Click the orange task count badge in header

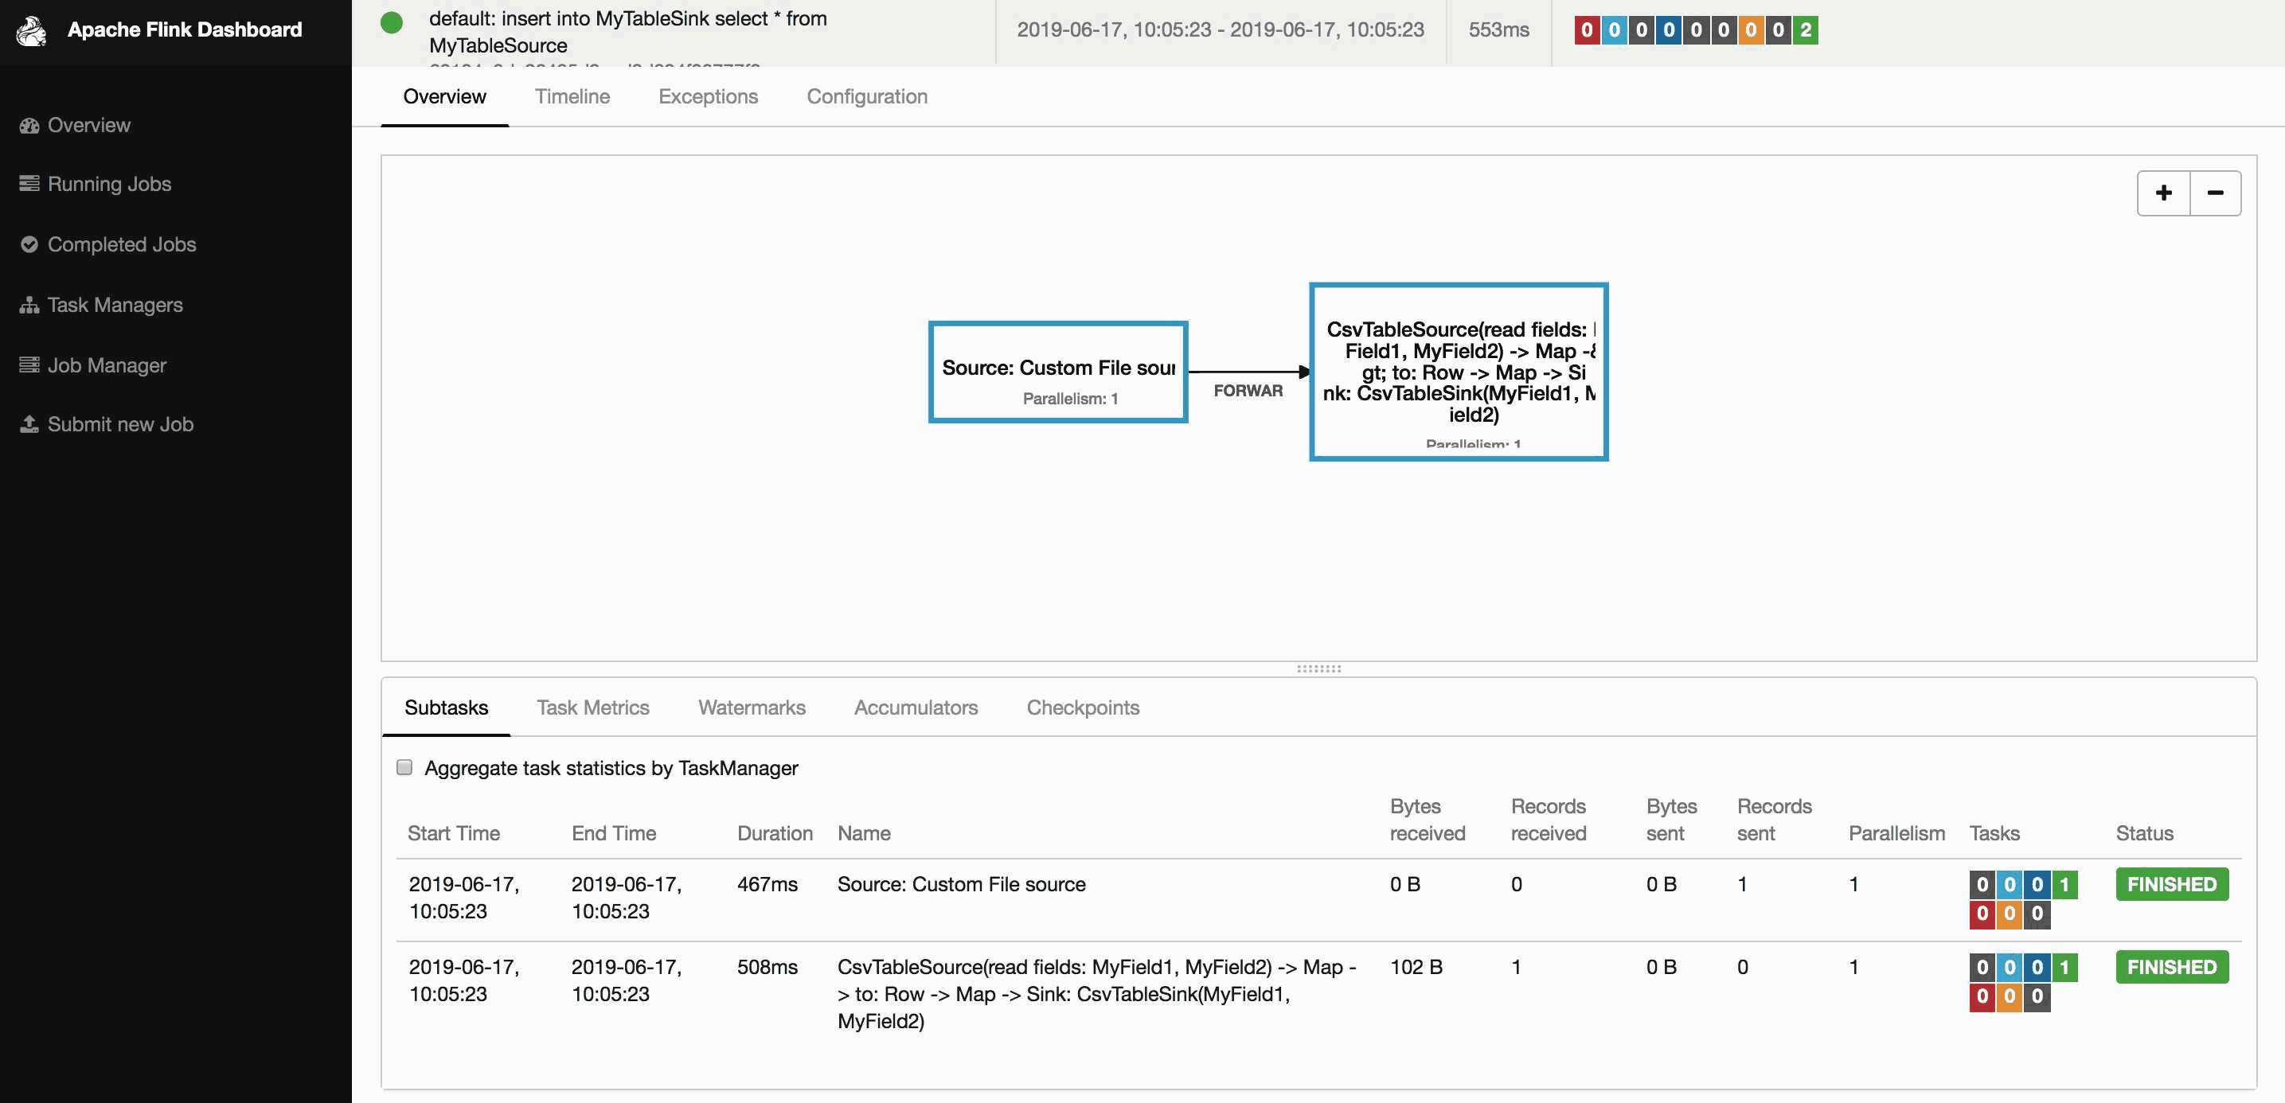point(1750,30)
